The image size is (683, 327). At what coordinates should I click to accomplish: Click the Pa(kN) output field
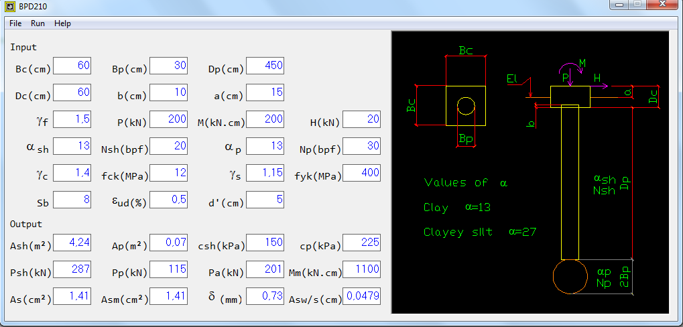265,269
